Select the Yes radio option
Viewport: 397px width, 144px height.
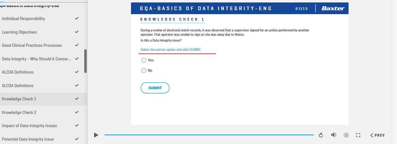point(144,60)
